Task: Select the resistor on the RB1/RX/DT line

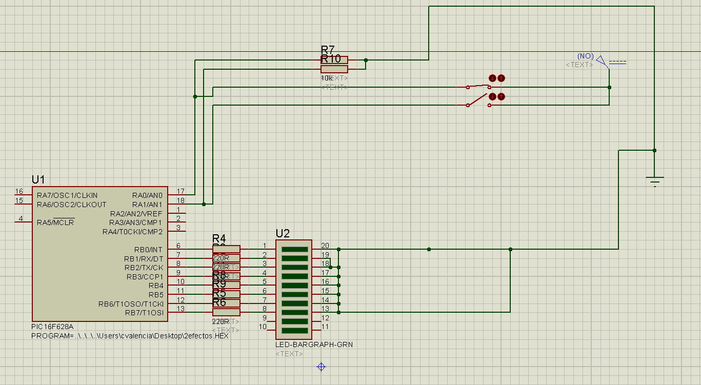Action: tap(226, 258)
